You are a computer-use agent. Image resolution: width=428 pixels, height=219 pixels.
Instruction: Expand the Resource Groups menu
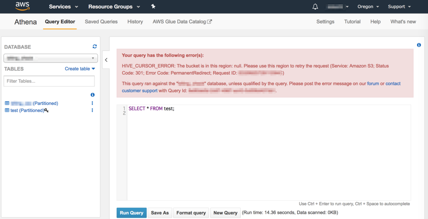pos(114,7)
